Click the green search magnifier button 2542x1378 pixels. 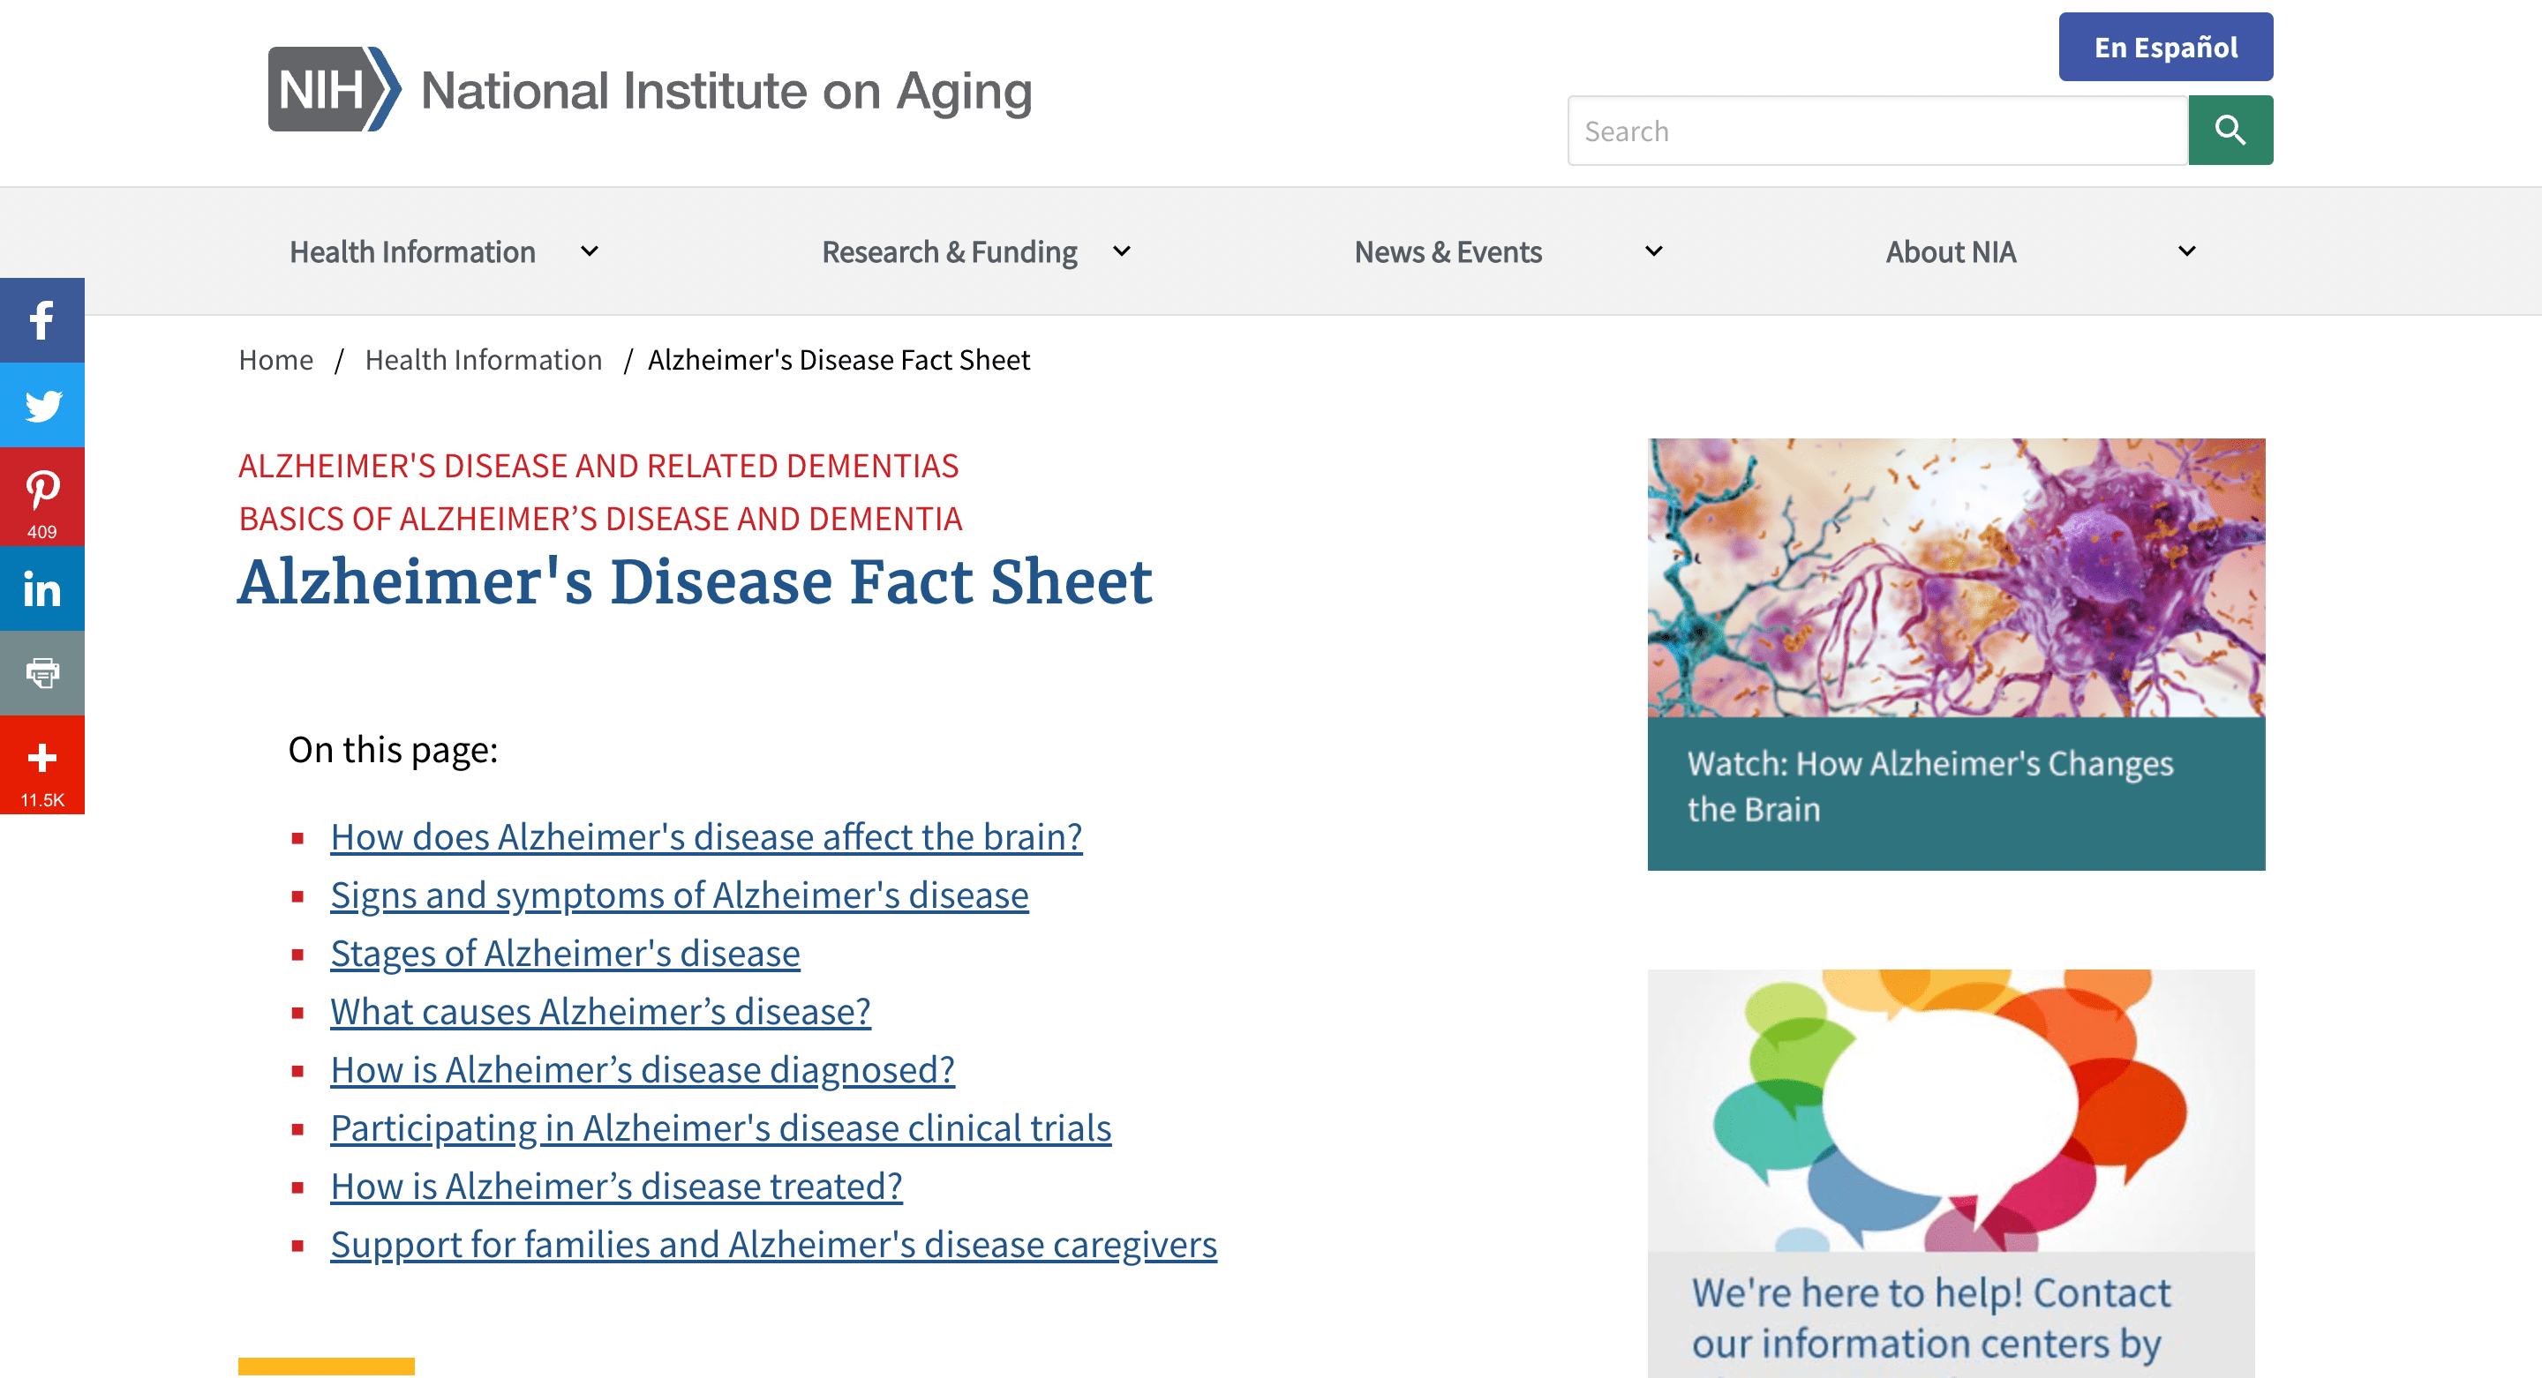pyautogui.click(x=2230, y=131)
